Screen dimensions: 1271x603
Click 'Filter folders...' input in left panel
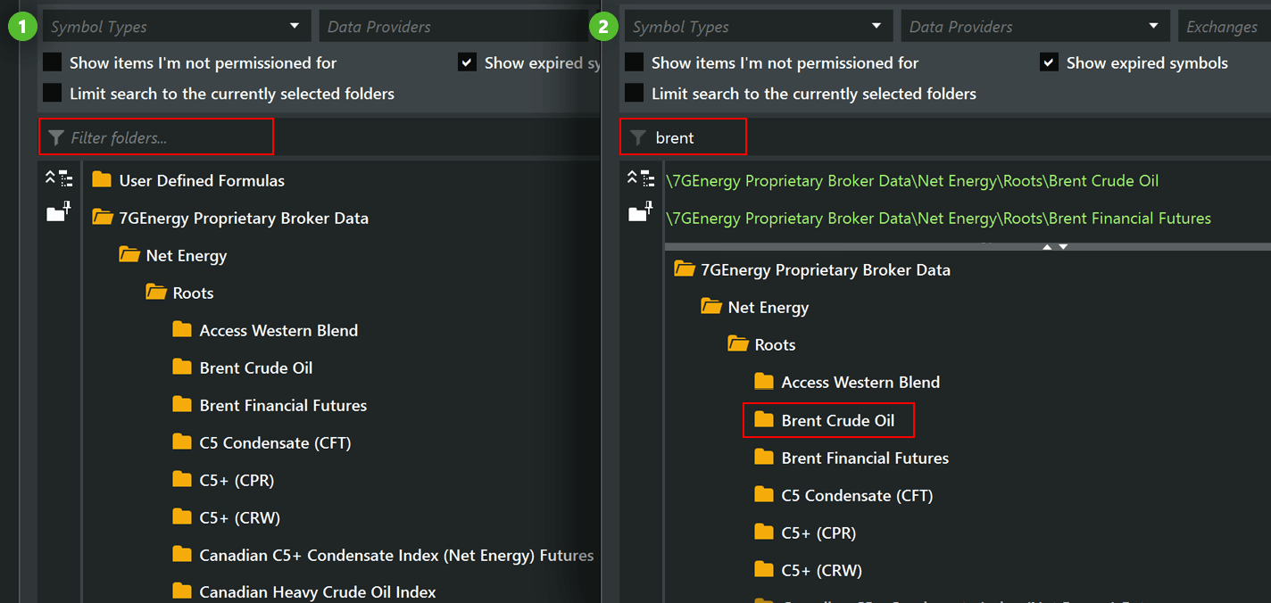pos(156,136)
